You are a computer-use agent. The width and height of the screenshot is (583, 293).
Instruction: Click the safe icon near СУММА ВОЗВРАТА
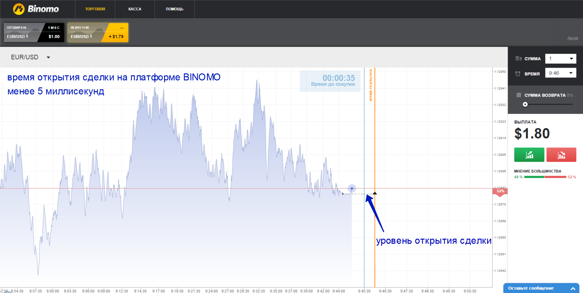point(519,95)
